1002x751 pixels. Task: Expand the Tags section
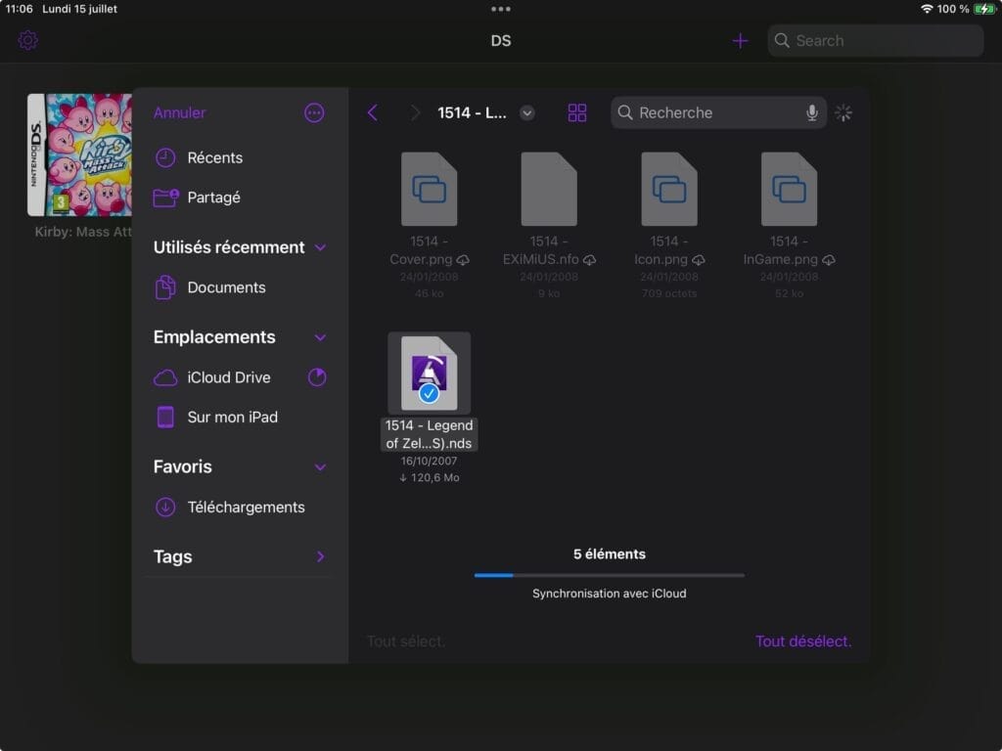click(x=319, y=556)
